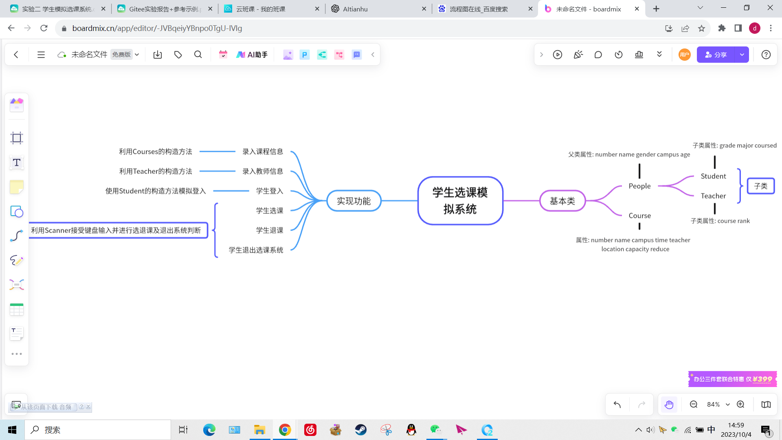Viewport: 782px width, 440px height.
Task: Select the Sticky Note tool
Action: point(16,187)
